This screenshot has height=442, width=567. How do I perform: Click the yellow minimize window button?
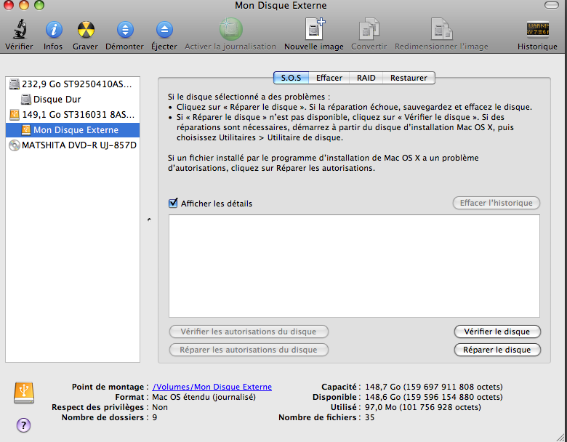pos(24,5)
